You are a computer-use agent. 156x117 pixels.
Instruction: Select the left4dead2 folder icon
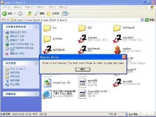click(117, 28)
